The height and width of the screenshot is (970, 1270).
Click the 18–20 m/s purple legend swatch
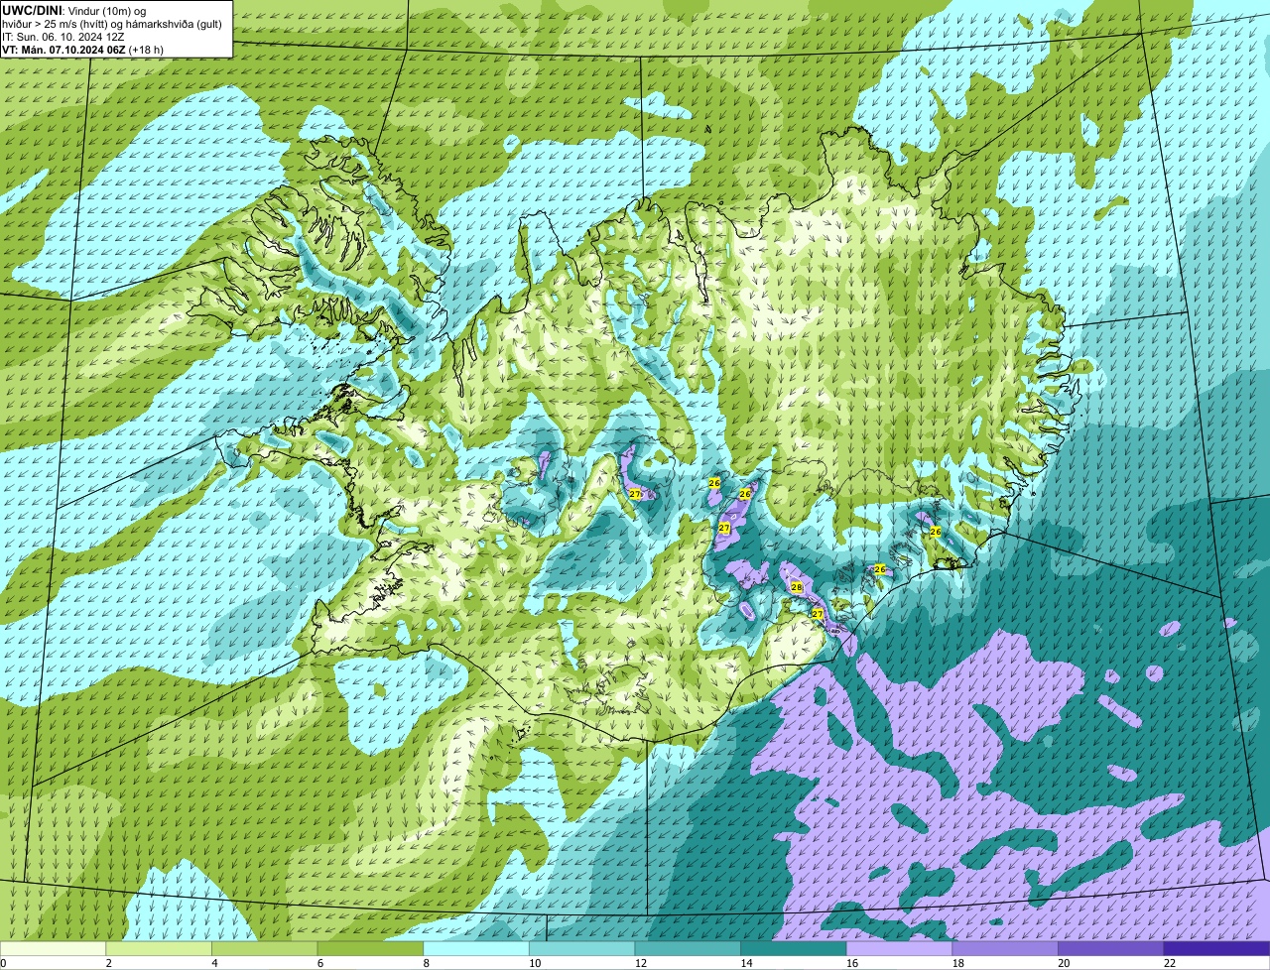point(1005,948)
